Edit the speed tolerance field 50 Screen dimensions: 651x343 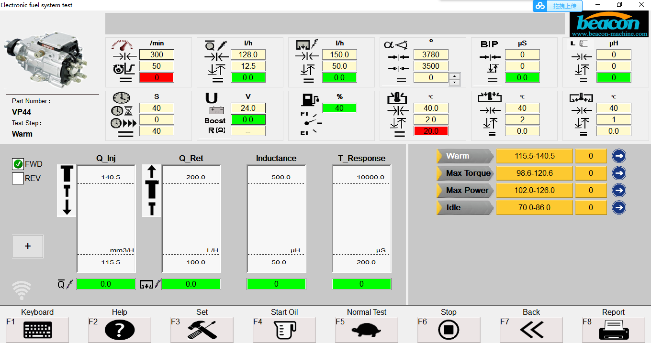(x=157, y=66)
